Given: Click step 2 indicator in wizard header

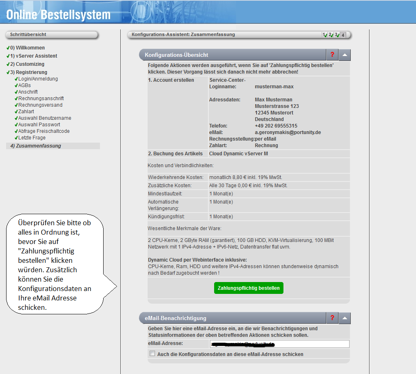Looking at the screenshot, I should point(331,35).
